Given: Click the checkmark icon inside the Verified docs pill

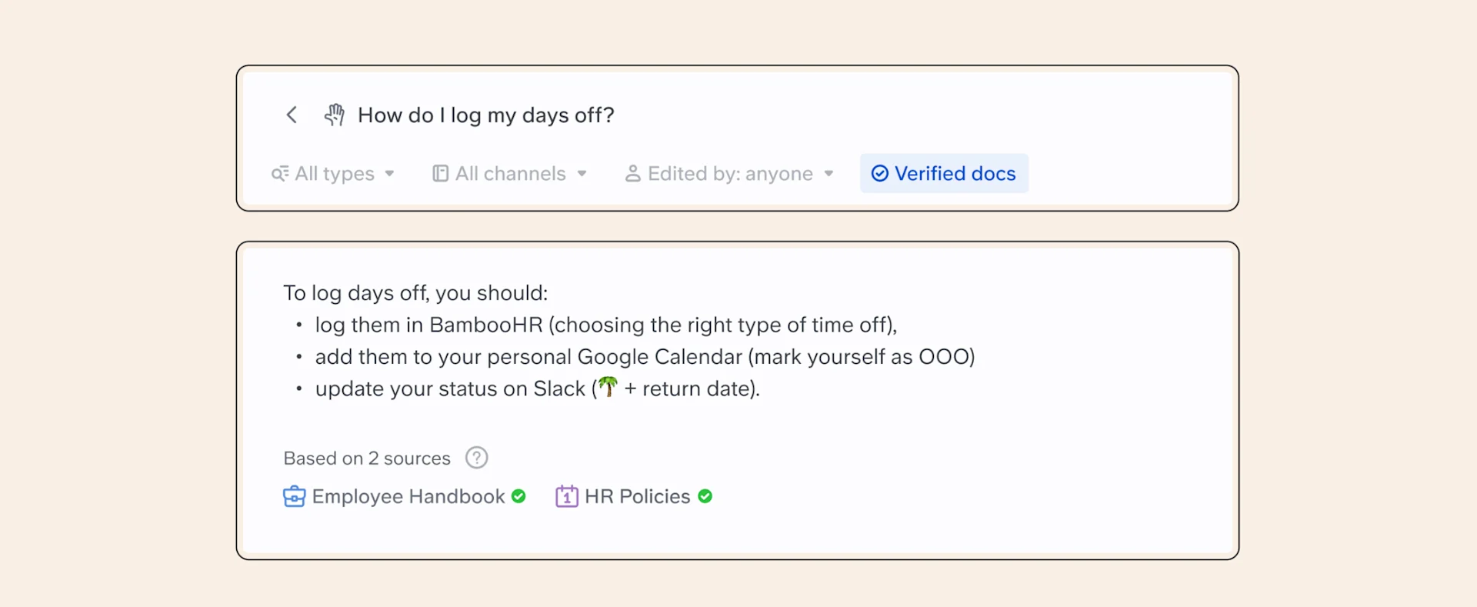Looking at the screenshot, I should (x=879, y=173).
